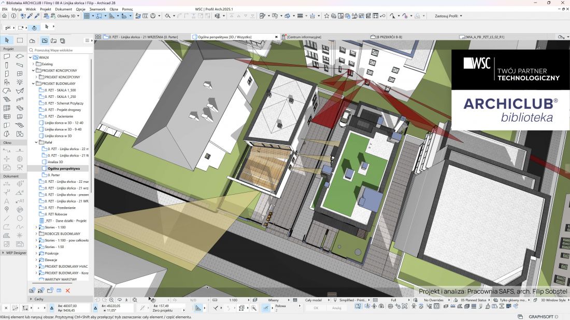Screen dimensions: 570x320
Task: Close the Ogólna perspektywa tab
Action: point(276,37)
